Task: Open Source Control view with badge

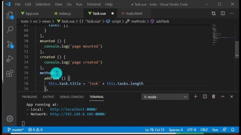Action: coord(10,44)
